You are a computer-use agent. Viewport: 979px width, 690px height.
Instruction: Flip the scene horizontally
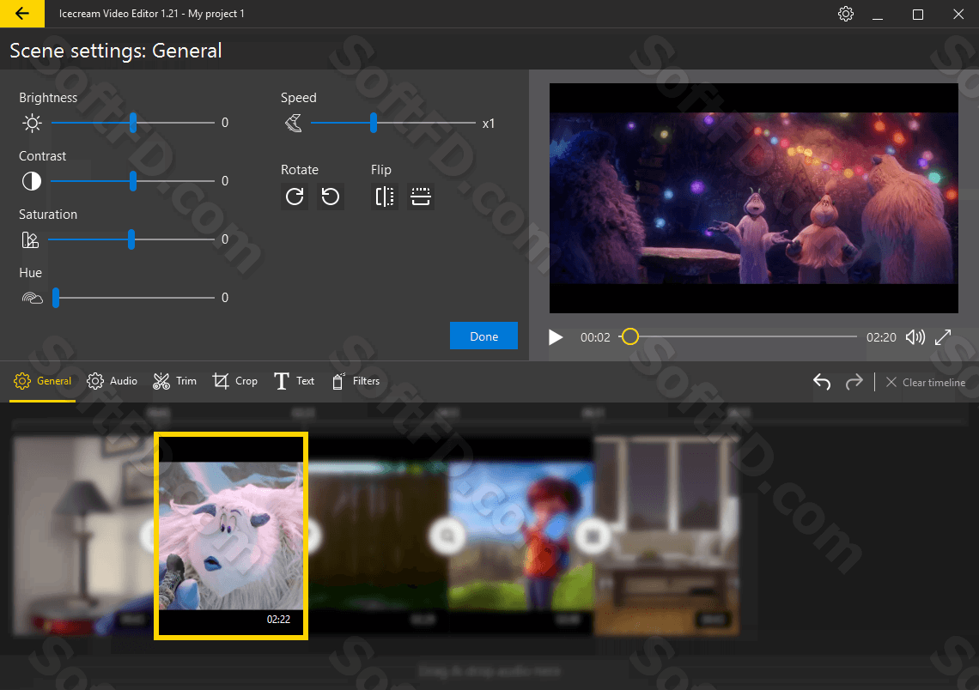click(x=385, y=197)
